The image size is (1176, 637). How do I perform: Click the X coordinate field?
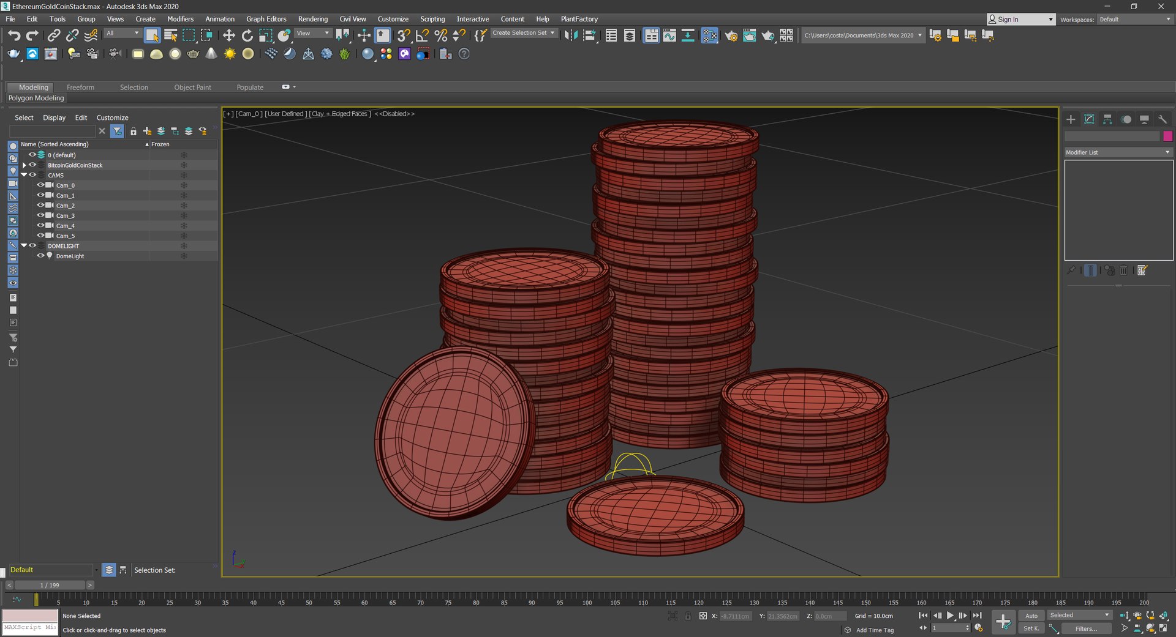[735, 616]
